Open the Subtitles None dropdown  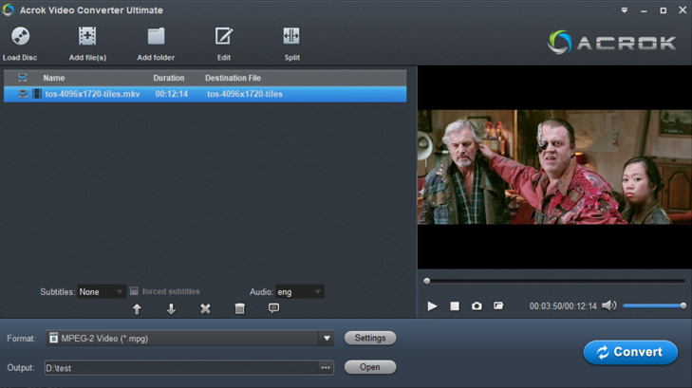(x=102, y=292)
